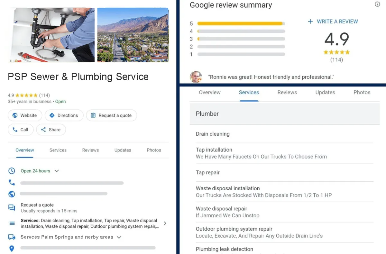This screenshot has height=254, width=386.
Task: Open the plumber under-sink photo
Action: [x=51, y=35]
